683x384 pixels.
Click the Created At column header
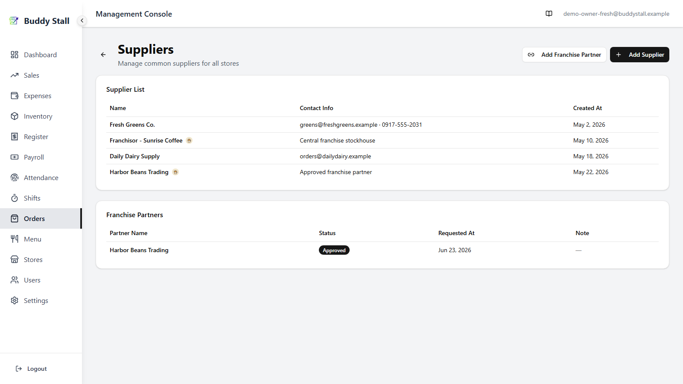[587, 108]
